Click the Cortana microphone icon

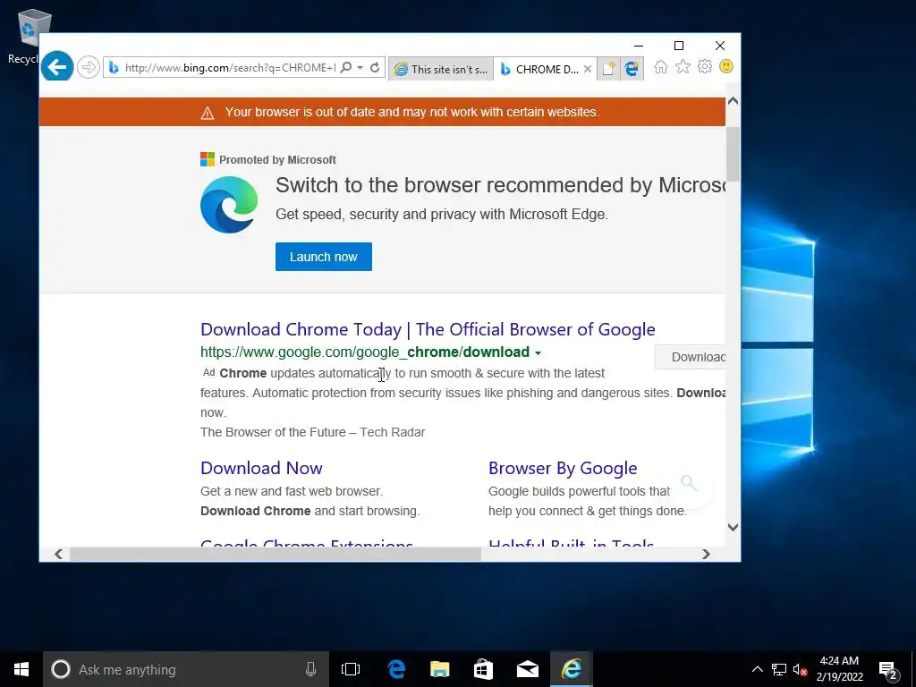[x=310, y=669]
